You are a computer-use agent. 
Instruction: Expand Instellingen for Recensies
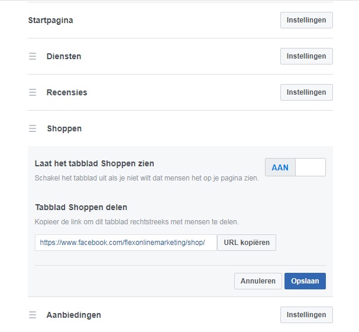click(x=306, y=92)
